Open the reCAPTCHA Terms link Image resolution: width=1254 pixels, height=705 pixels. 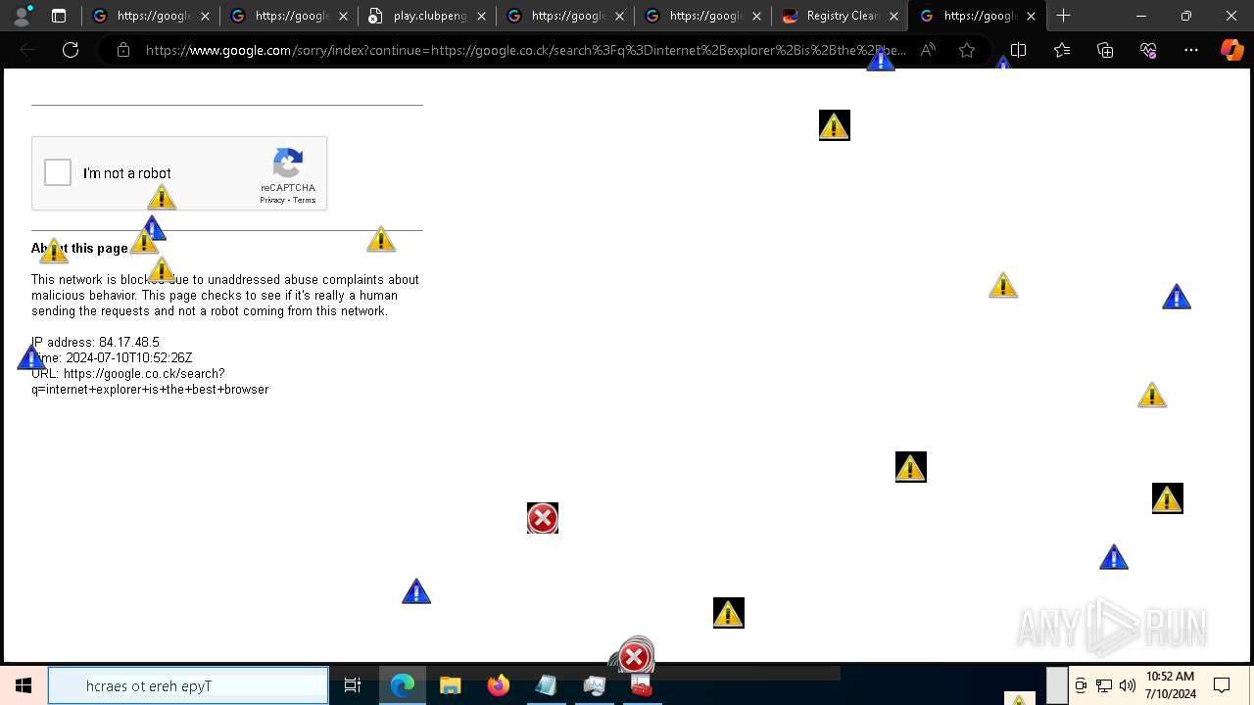304,200
